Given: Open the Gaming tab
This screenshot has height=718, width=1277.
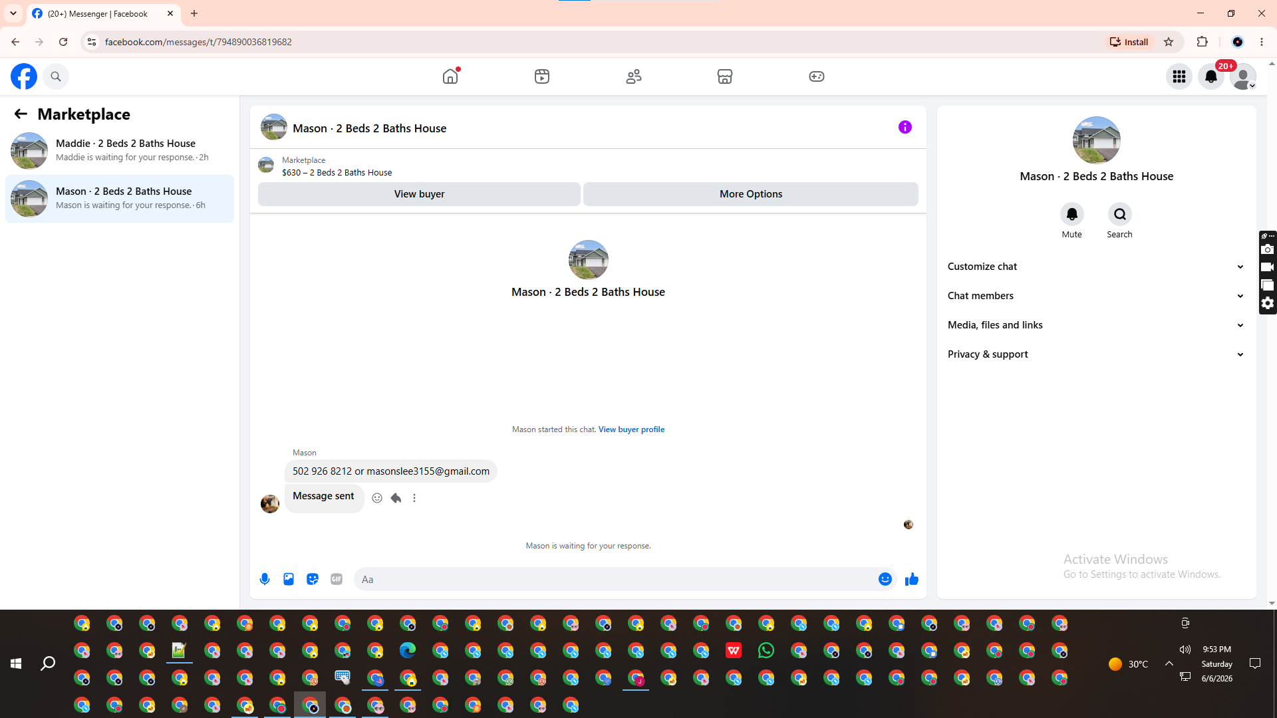Looking at the screenshot, I should click(817, 76).
